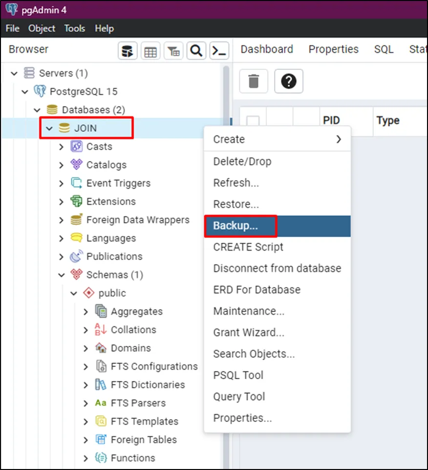This screenshot has height=470, width=428.
Task: Collapse the JOIN database node
Action: [49, 128]
